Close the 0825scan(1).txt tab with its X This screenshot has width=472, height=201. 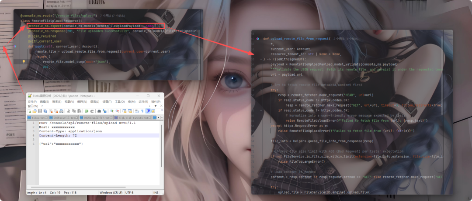pos(76,117)
